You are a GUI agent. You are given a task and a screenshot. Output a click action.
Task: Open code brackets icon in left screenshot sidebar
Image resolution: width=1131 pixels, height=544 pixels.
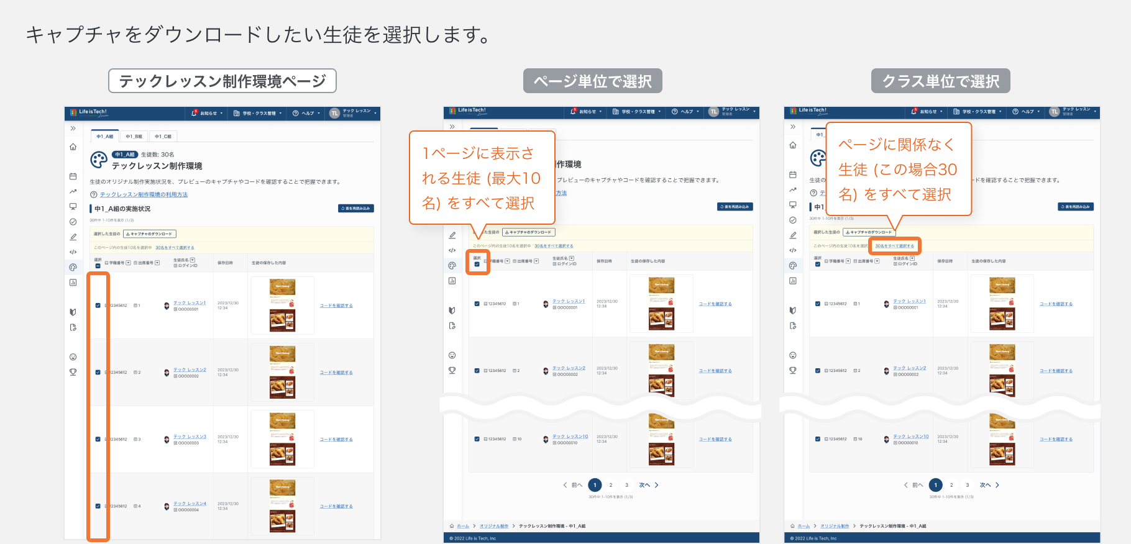coord(73,252)
